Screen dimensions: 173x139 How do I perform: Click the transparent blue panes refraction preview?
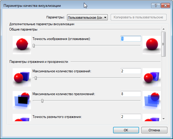[151, 100]
